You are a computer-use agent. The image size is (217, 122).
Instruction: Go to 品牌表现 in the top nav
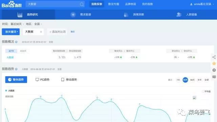pos(131,4)
